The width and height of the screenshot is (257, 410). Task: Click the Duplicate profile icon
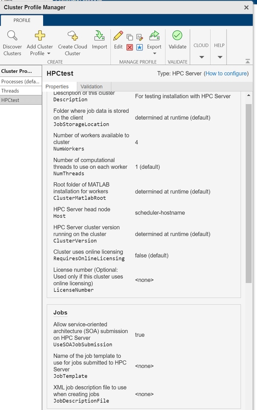click(x=130, y=37)
